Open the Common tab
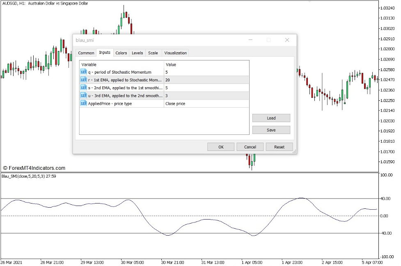401x266 pixels. (86, 53)
